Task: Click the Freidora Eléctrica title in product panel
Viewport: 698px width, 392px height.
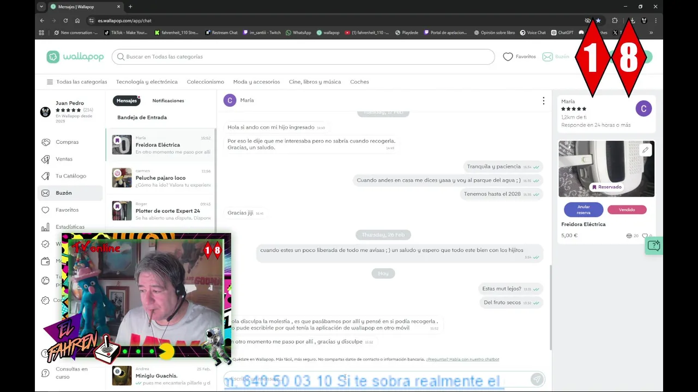Action: 583,224
